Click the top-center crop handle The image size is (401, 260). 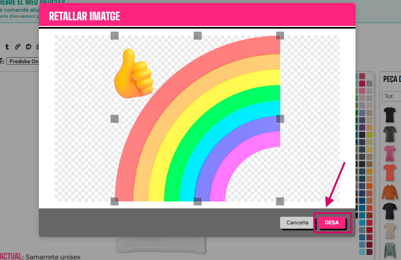197,36
